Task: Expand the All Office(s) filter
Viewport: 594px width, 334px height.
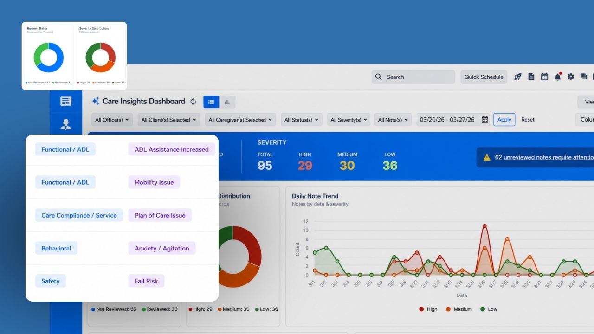Action: tap(112, 120)
